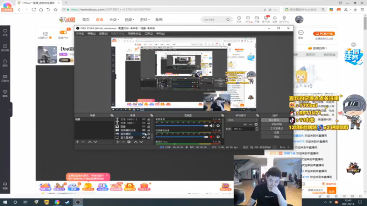Go to the 首页 tab on Douyu
This screenshot has height=206, width=367.
(x=86, y=20)
